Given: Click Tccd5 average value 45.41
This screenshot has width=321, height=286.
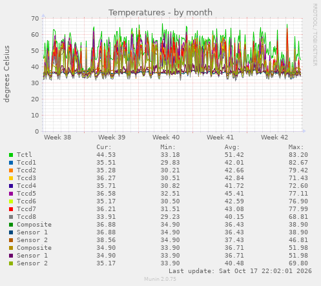Looking at the screenshot, I should point(234,194).
